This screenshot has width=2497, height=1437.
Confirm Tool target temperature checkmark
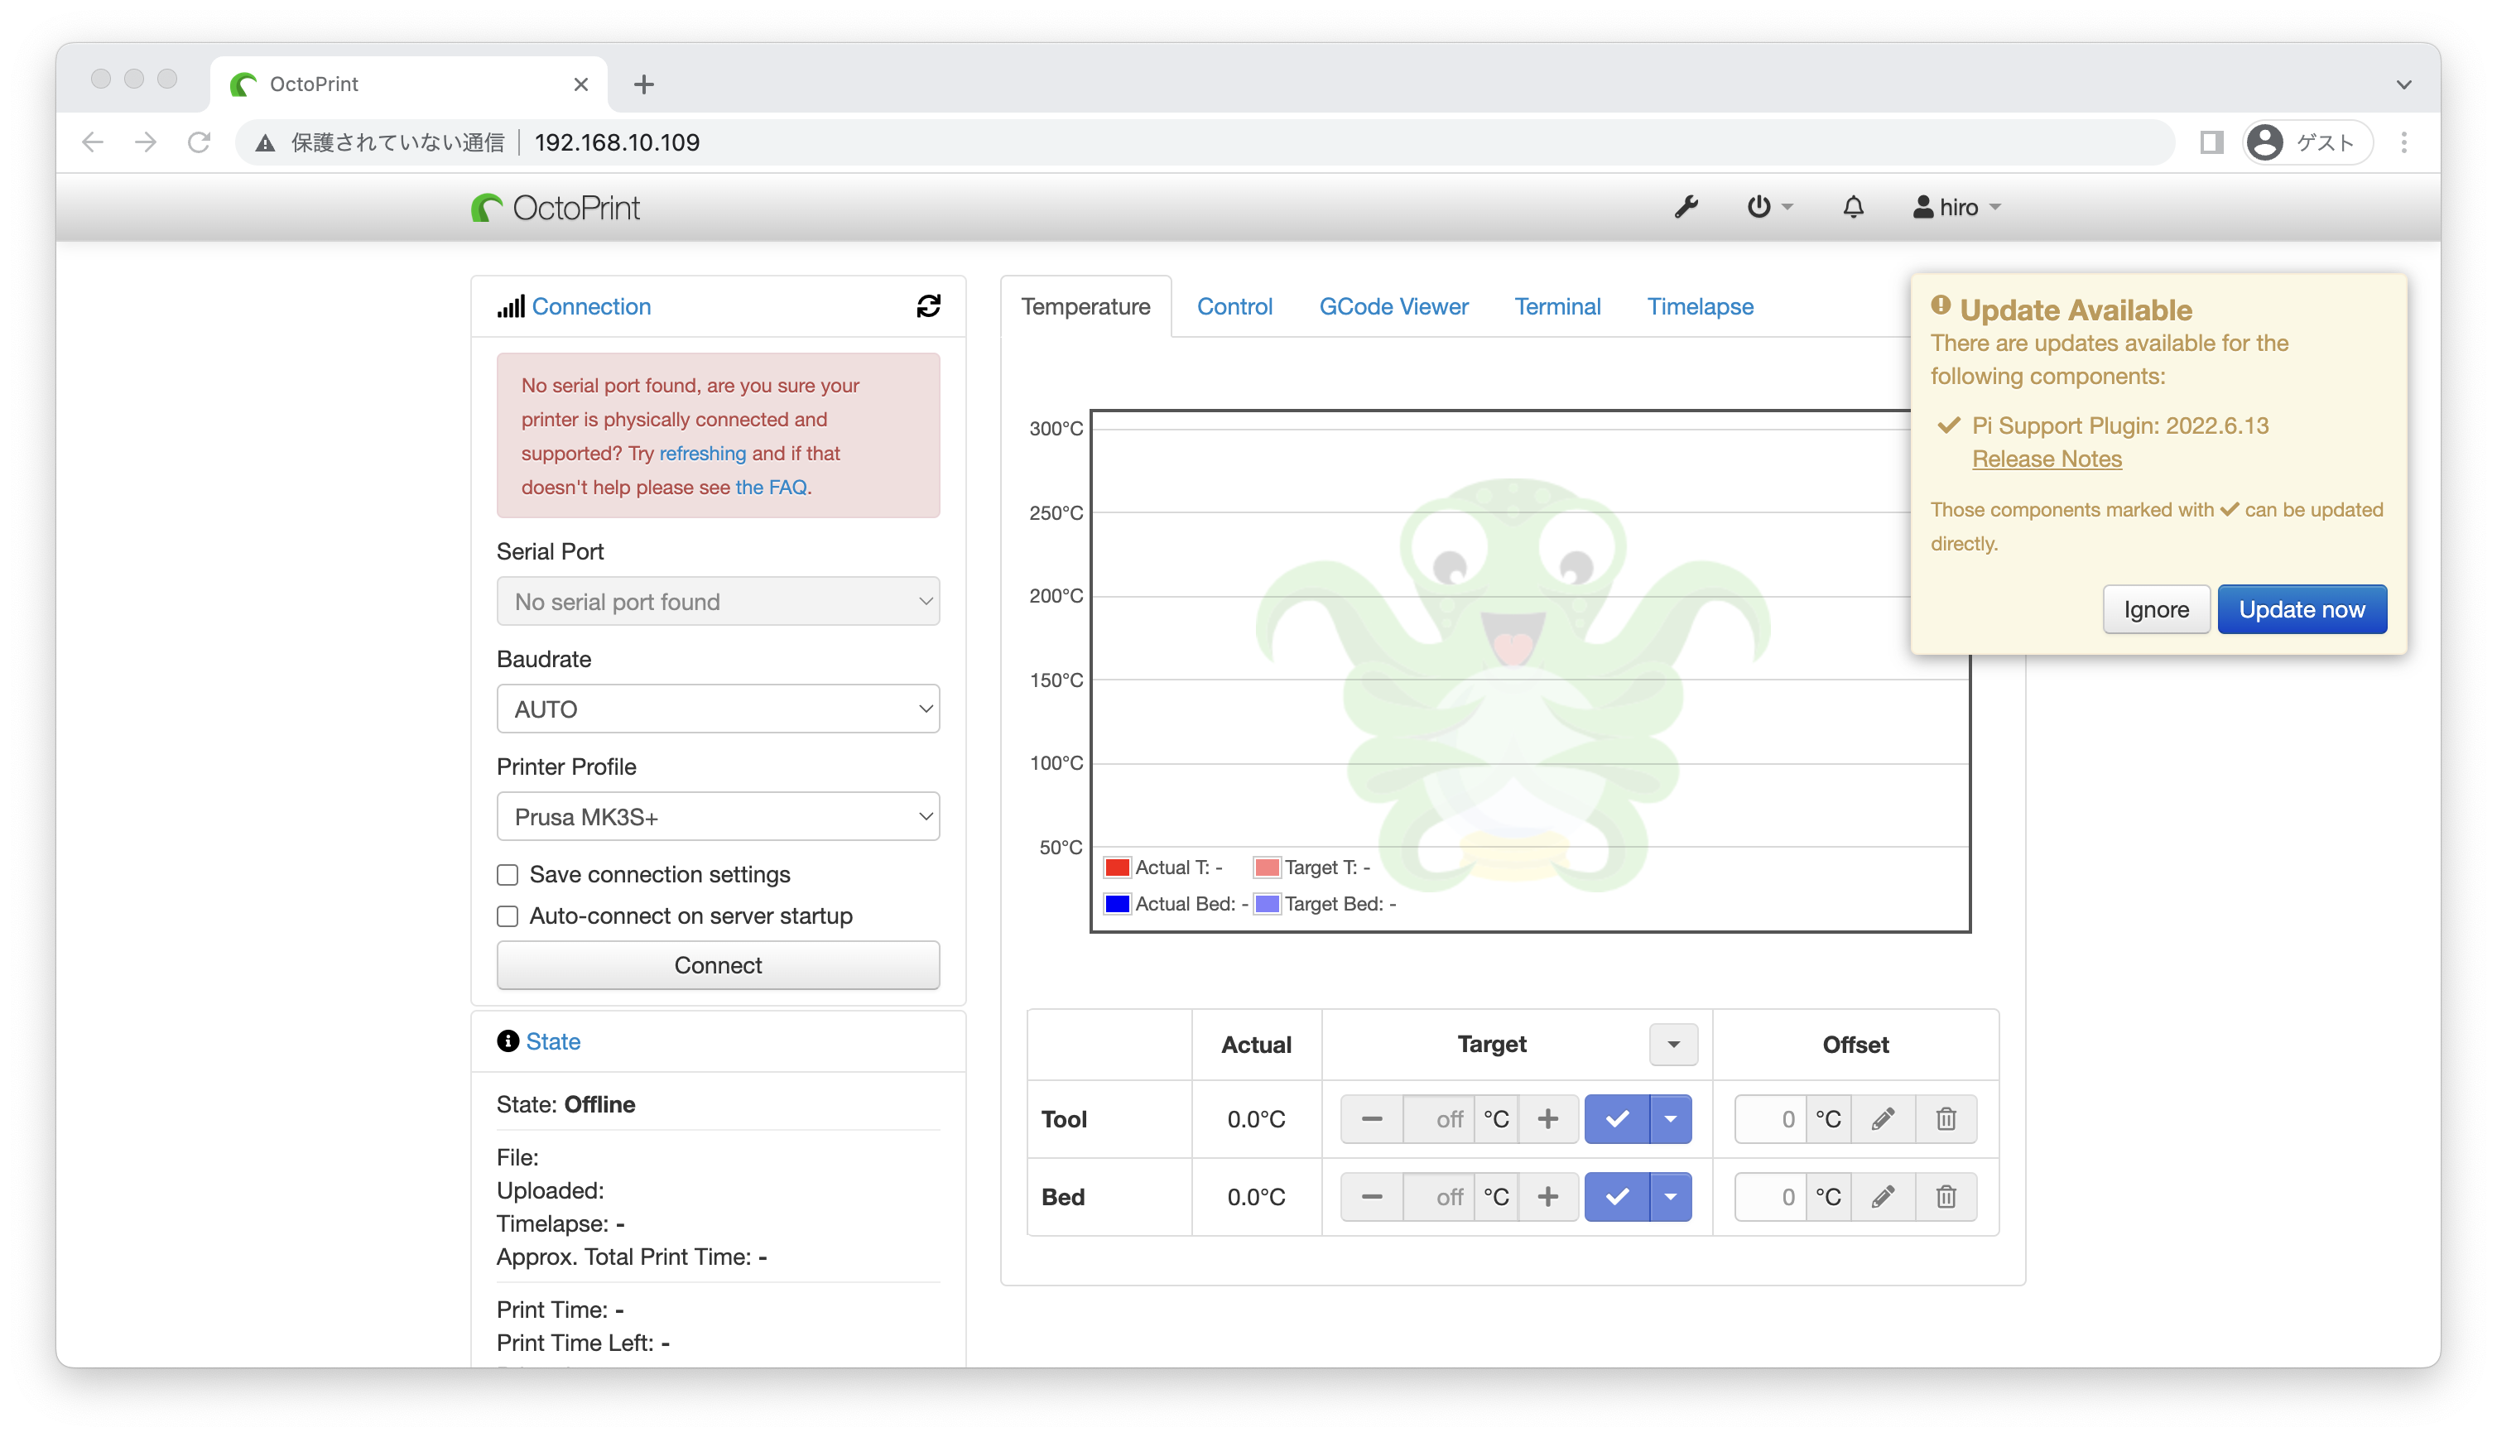click(x=1617, y=1119)
